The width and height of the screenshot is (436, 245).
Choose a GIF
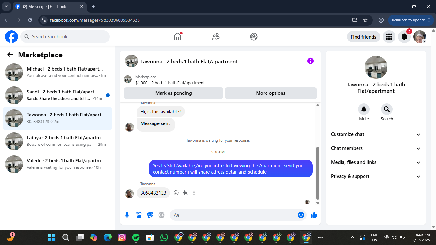[x=162, y=215]
